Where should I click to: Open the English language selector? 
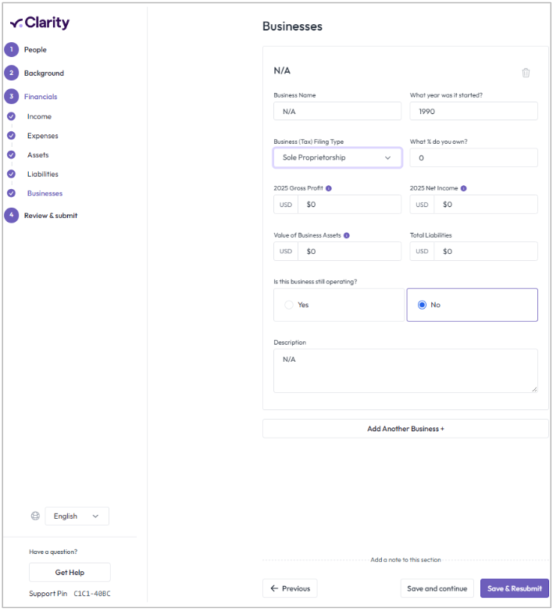pos(77,516)
